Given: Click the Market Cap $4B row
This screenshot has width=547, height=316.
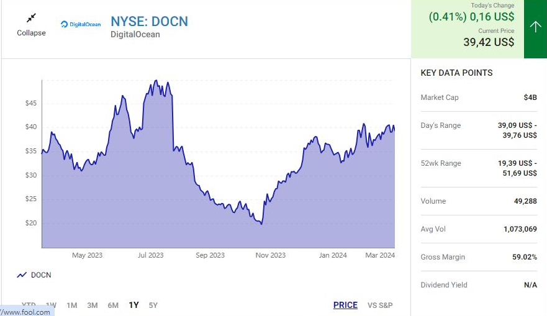Looking at the screenshot, I should tap(479, 97).
